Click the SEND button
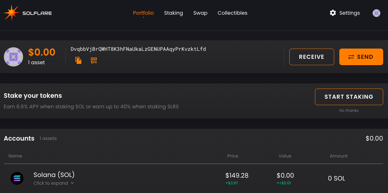Screen dimensions: 388x193 tap(361, 57)
